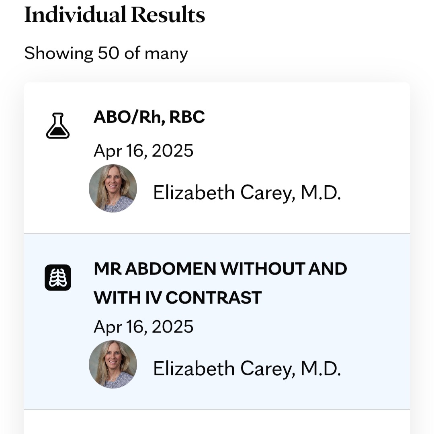434x434 pixels.
Task: Select the white ABO/Rh result card background
Action: click(x=217, y=158)
